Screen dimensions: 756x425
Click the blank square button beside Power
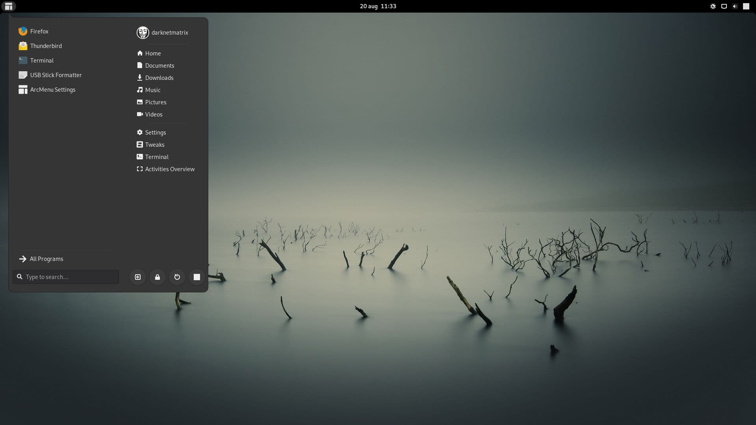point(197,277)
